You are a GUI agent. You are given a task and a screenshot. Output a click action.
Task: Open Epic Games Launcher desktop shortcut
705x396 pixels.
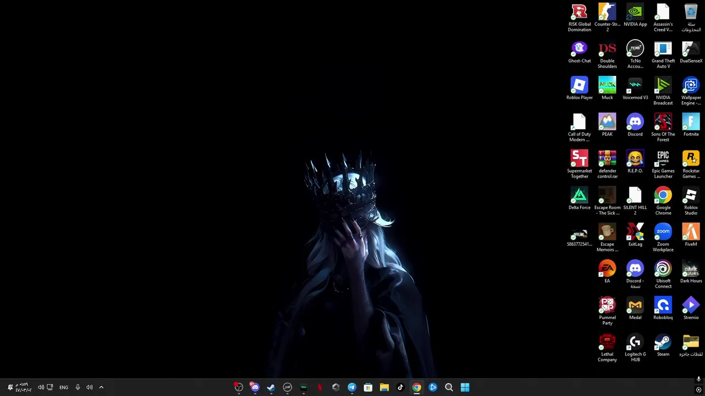(x=663, y=165)
